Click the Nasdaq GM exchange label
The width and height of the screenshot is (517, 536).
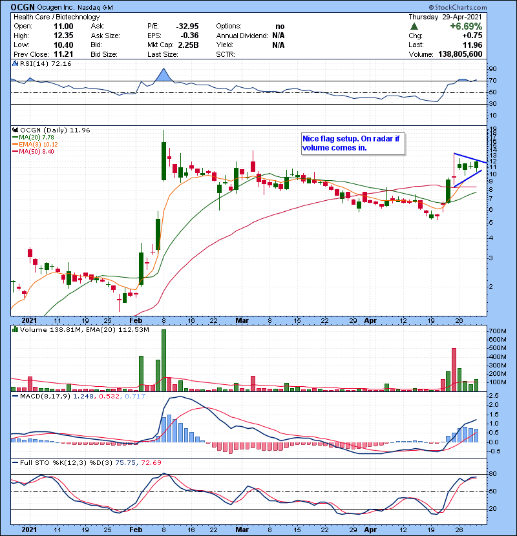coord(95,8)
